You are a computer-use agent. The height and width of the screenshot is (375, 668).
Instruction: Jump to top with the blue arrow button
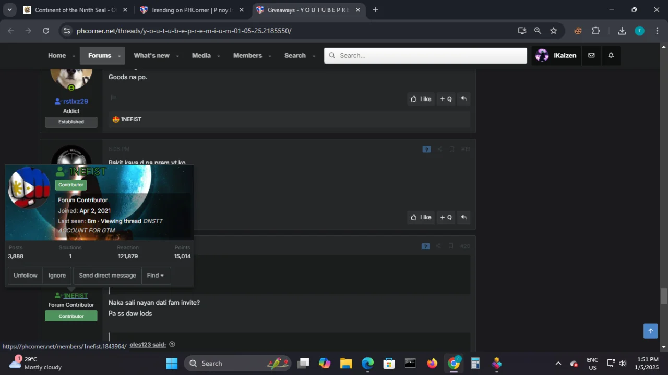[650, 331]
